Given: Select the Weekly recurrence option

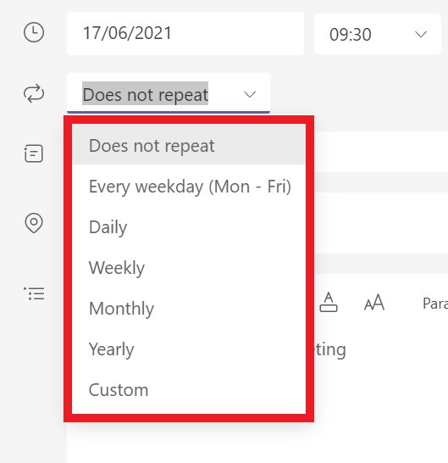Looking at the screenshot, I should (x=189, y=268).
